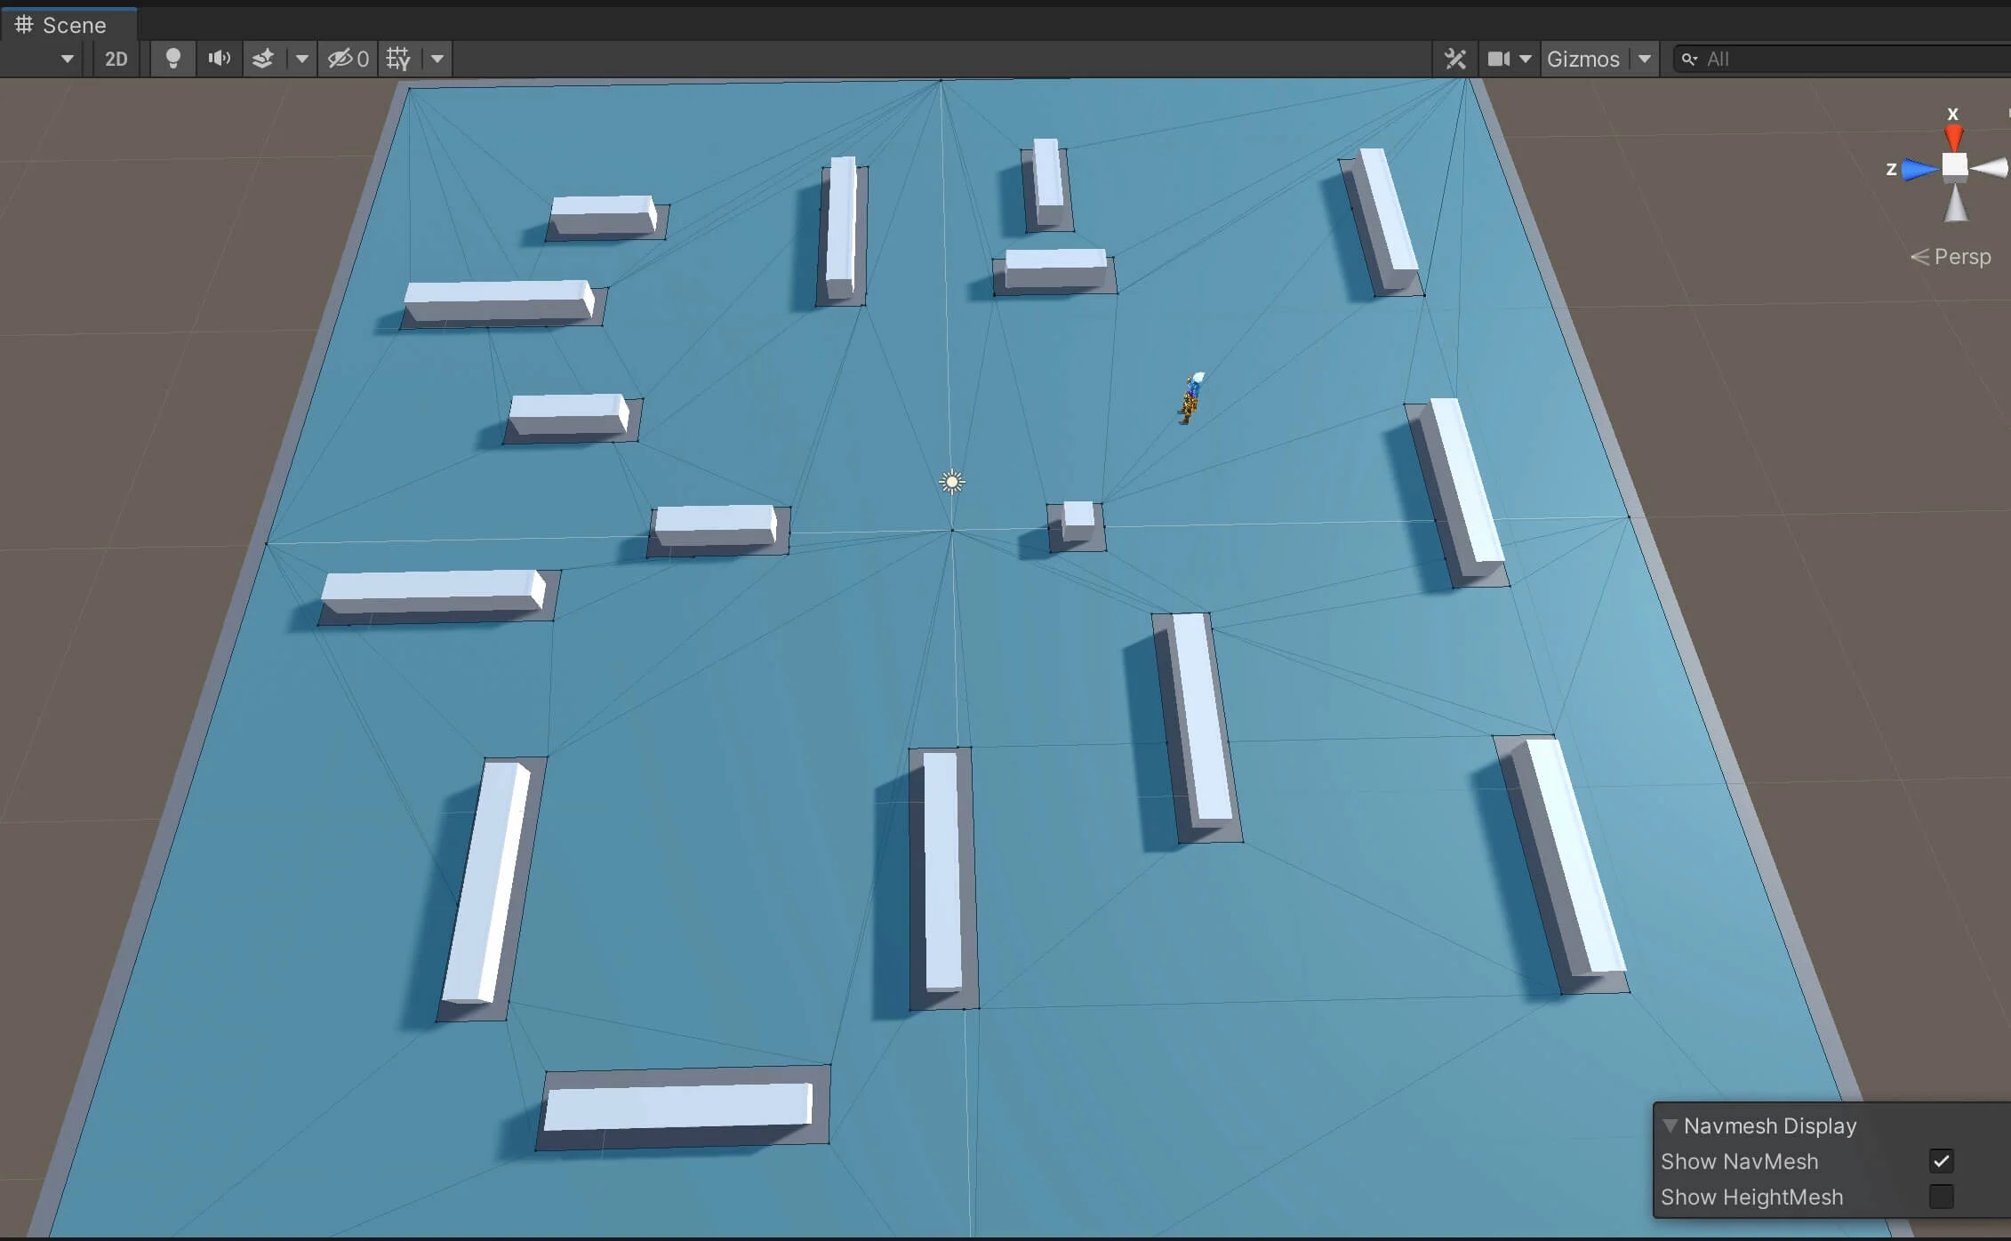The height and width of the screenshot is (1241, 2011).
Task: Collapse the Navmesh Display panel
Action: point(1670,1125)
